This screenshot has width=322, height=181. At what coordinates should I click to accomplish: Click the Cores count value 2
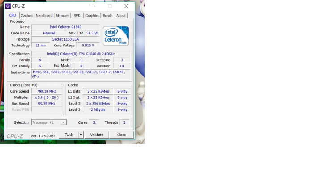[94, 122]
